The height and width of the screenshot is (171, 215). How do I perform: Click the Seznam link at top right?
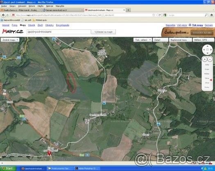[209, 25]
